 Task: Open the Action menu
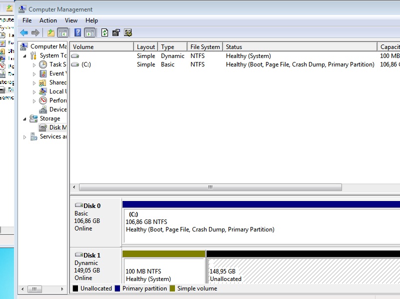48,20
